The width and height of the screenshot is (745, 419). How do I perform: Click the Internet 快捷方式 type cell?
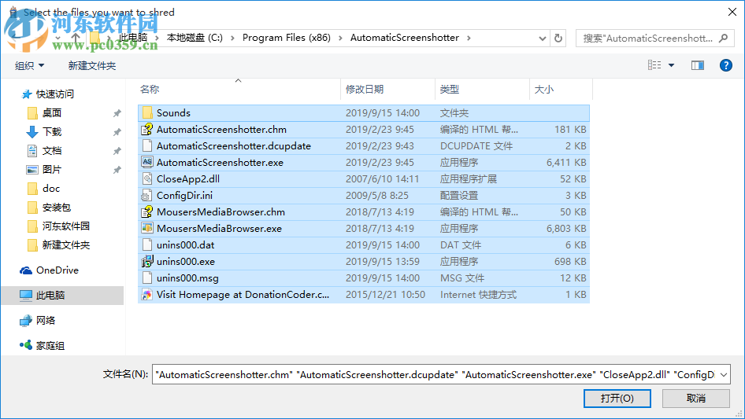pos(478,295)
